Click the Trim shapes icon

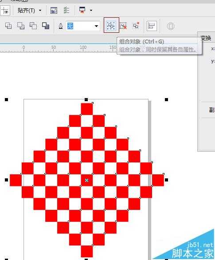click(x=21, y=26)
